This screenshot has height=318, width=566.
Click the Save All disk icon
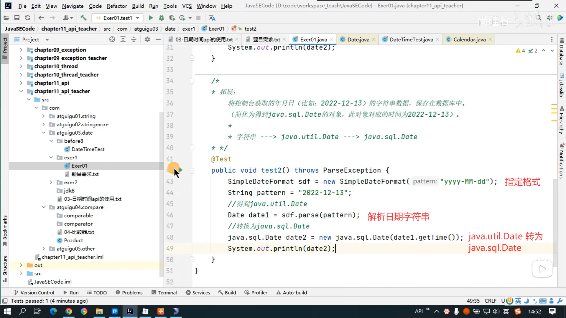17,18
